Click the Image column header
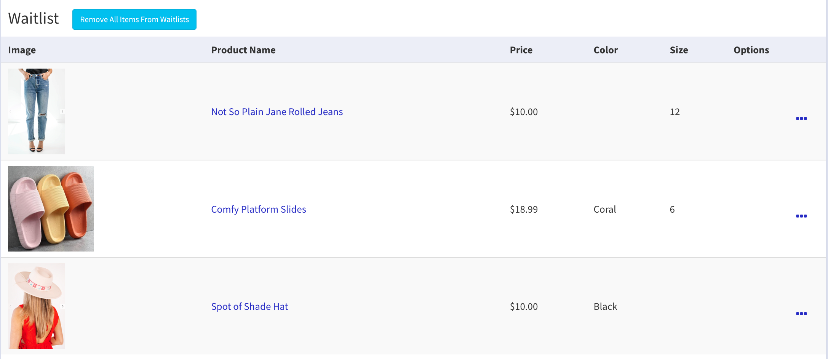The width and height of the screenshot is (828, 359). (22, 50)
